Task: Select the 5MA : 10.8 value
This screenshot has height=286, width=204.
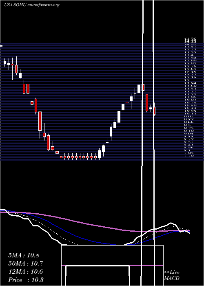Action: pyautogui.click(x=24, y=255)
